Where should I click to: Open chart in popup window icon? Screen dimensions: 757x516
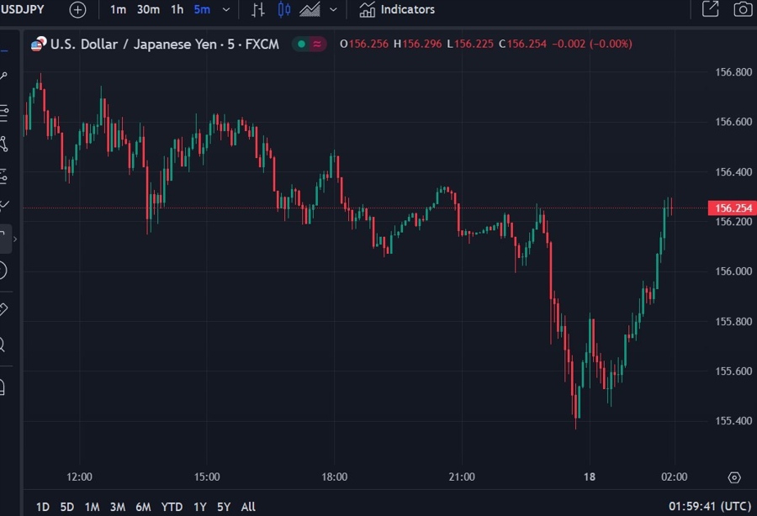click(710, 10)
